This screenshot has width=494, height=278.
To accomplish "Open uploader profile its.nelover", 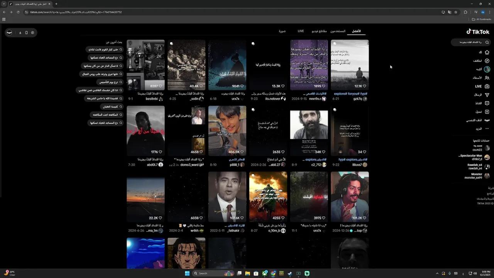I will click(x=276, y=99).
